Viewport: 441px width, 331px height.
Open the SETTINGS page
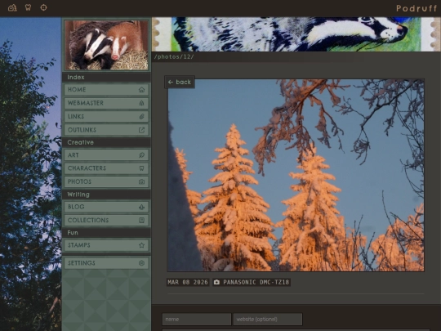click(x=106, y=263)
